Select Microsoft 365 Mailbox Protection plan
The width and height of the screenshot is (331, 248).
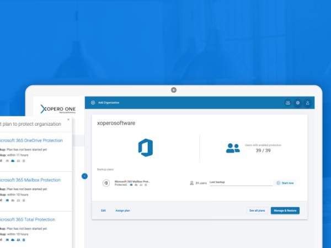pyautogui.click(x=30, y=180)
